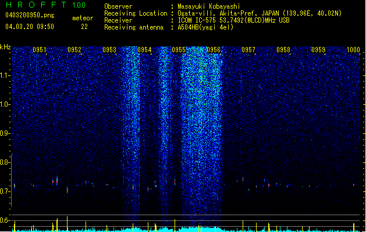Image resolution: width=366 pixels, height=232 pixels.
Task: Click the Receiving Location field label
Action: coord(136,13)
